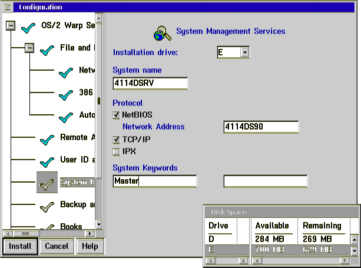Toggle grey checkmark beside Backup item
The image size is (361, 268).
[47, 207]
